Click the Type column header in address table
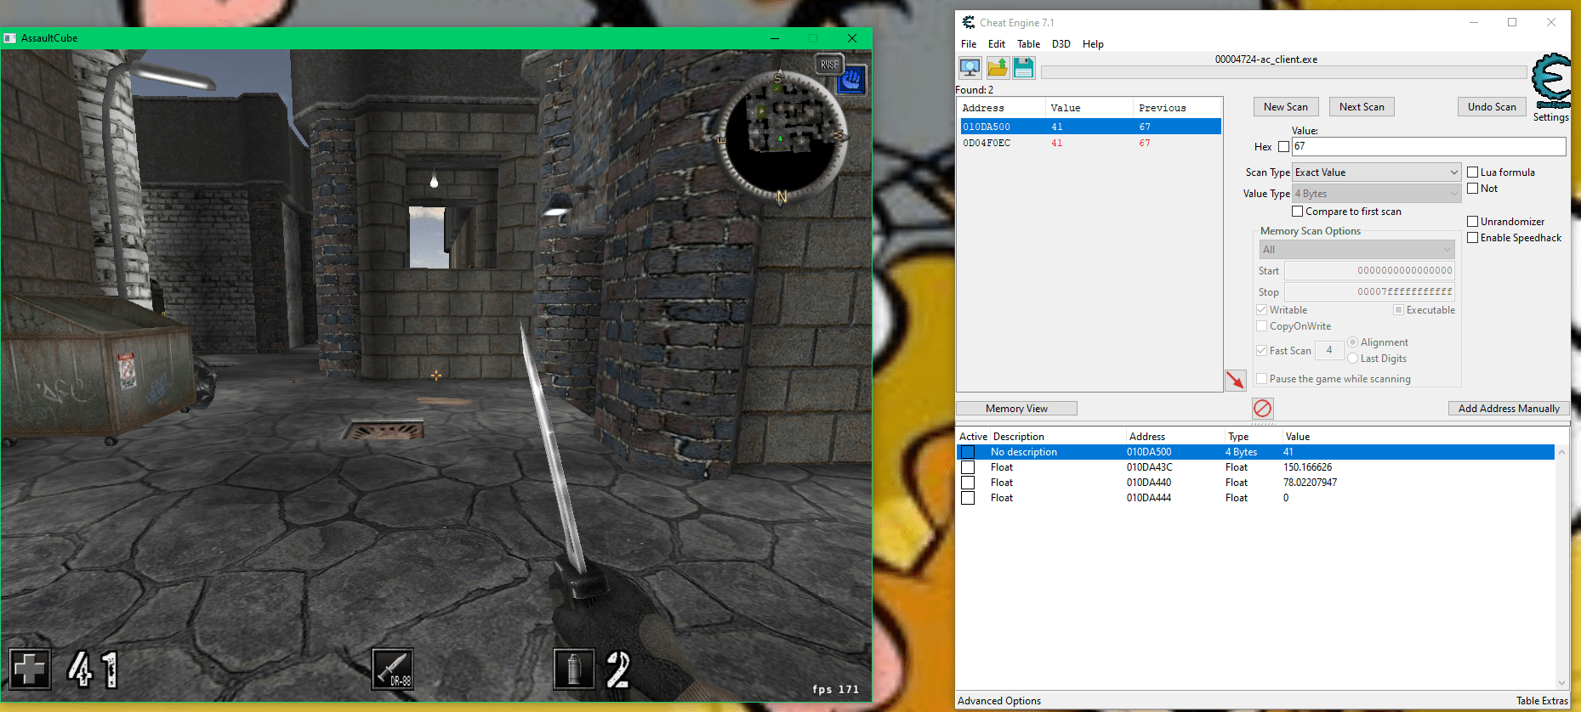The height and width of the screenshot is (712, 1581). pos(1253,437)
